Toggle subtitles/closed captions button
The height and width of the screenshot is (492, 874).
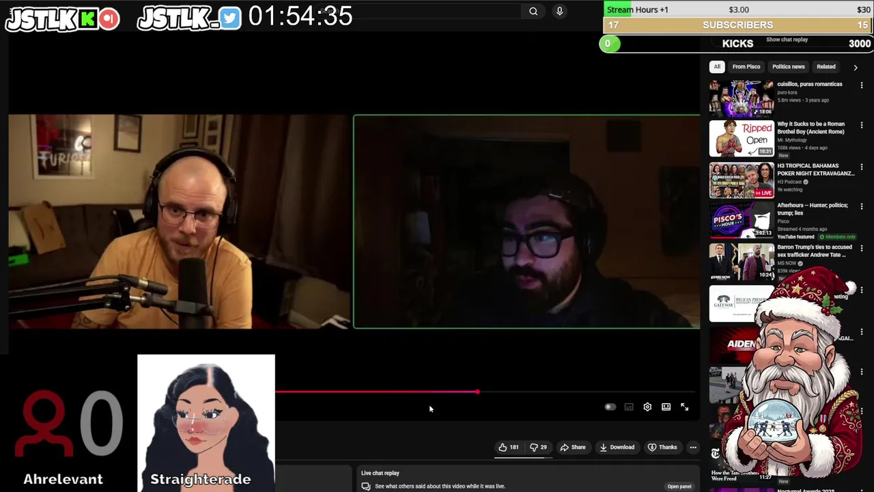pos(629,407)
